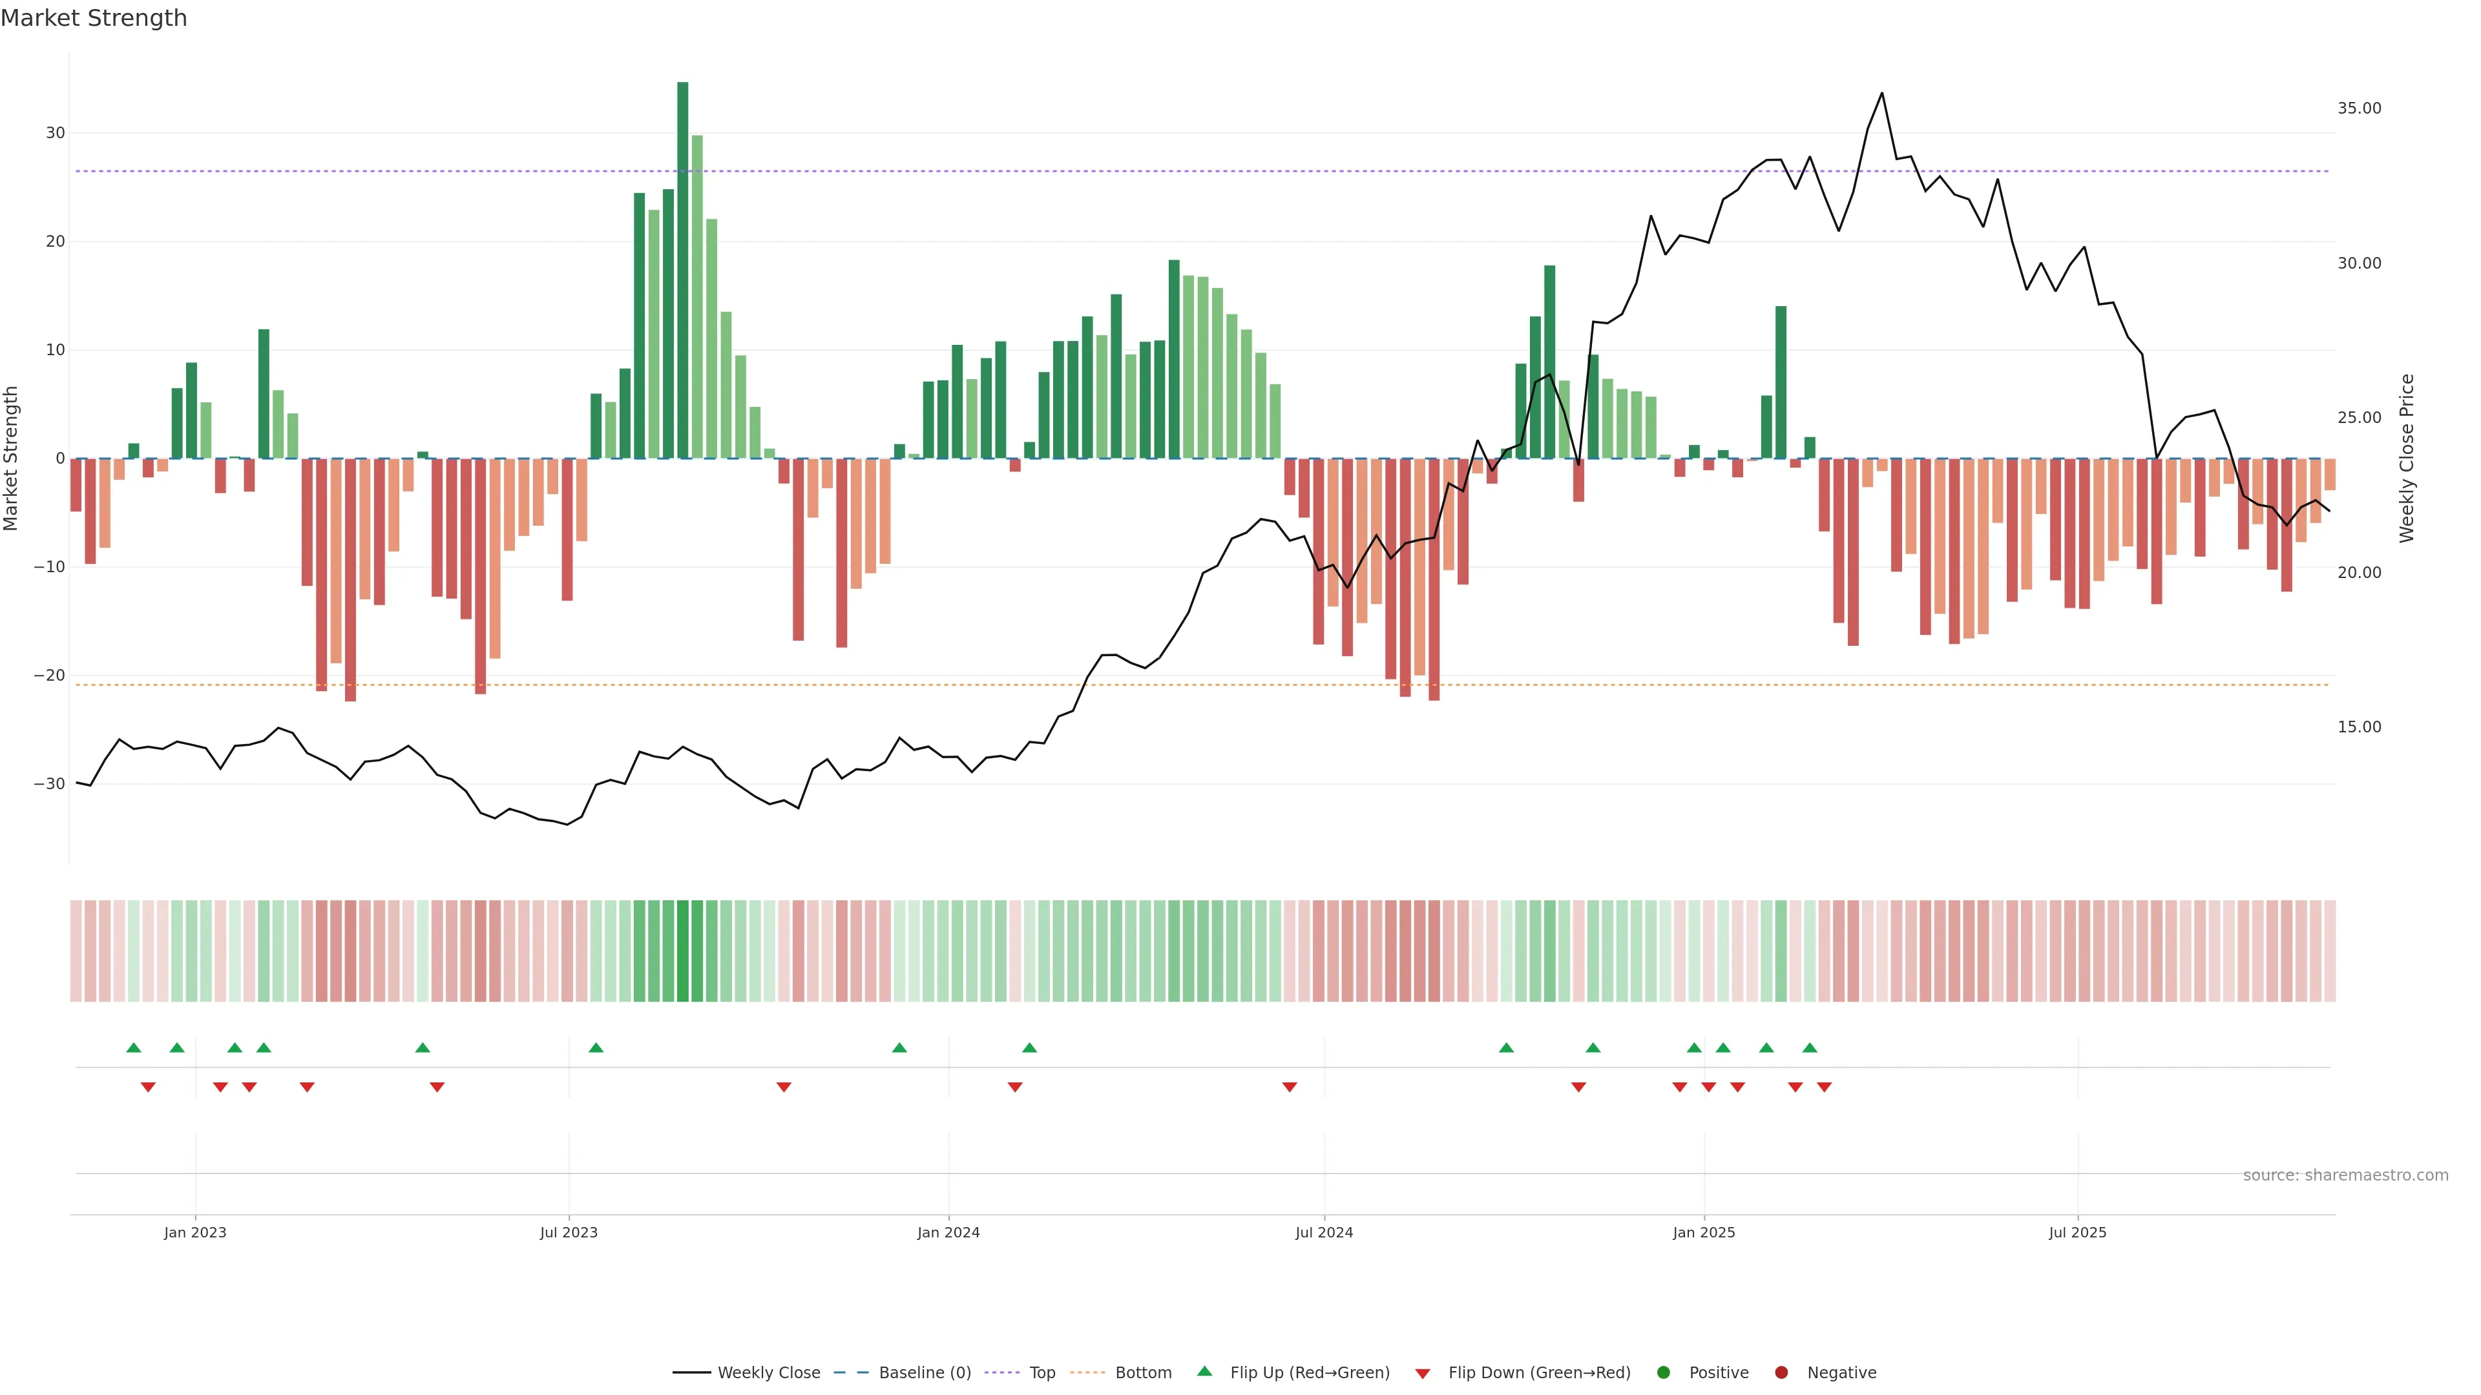Click the tallest green market strength bar
The height and width of the screenshot is (1395, 2481).
click(x=683, y=269)
